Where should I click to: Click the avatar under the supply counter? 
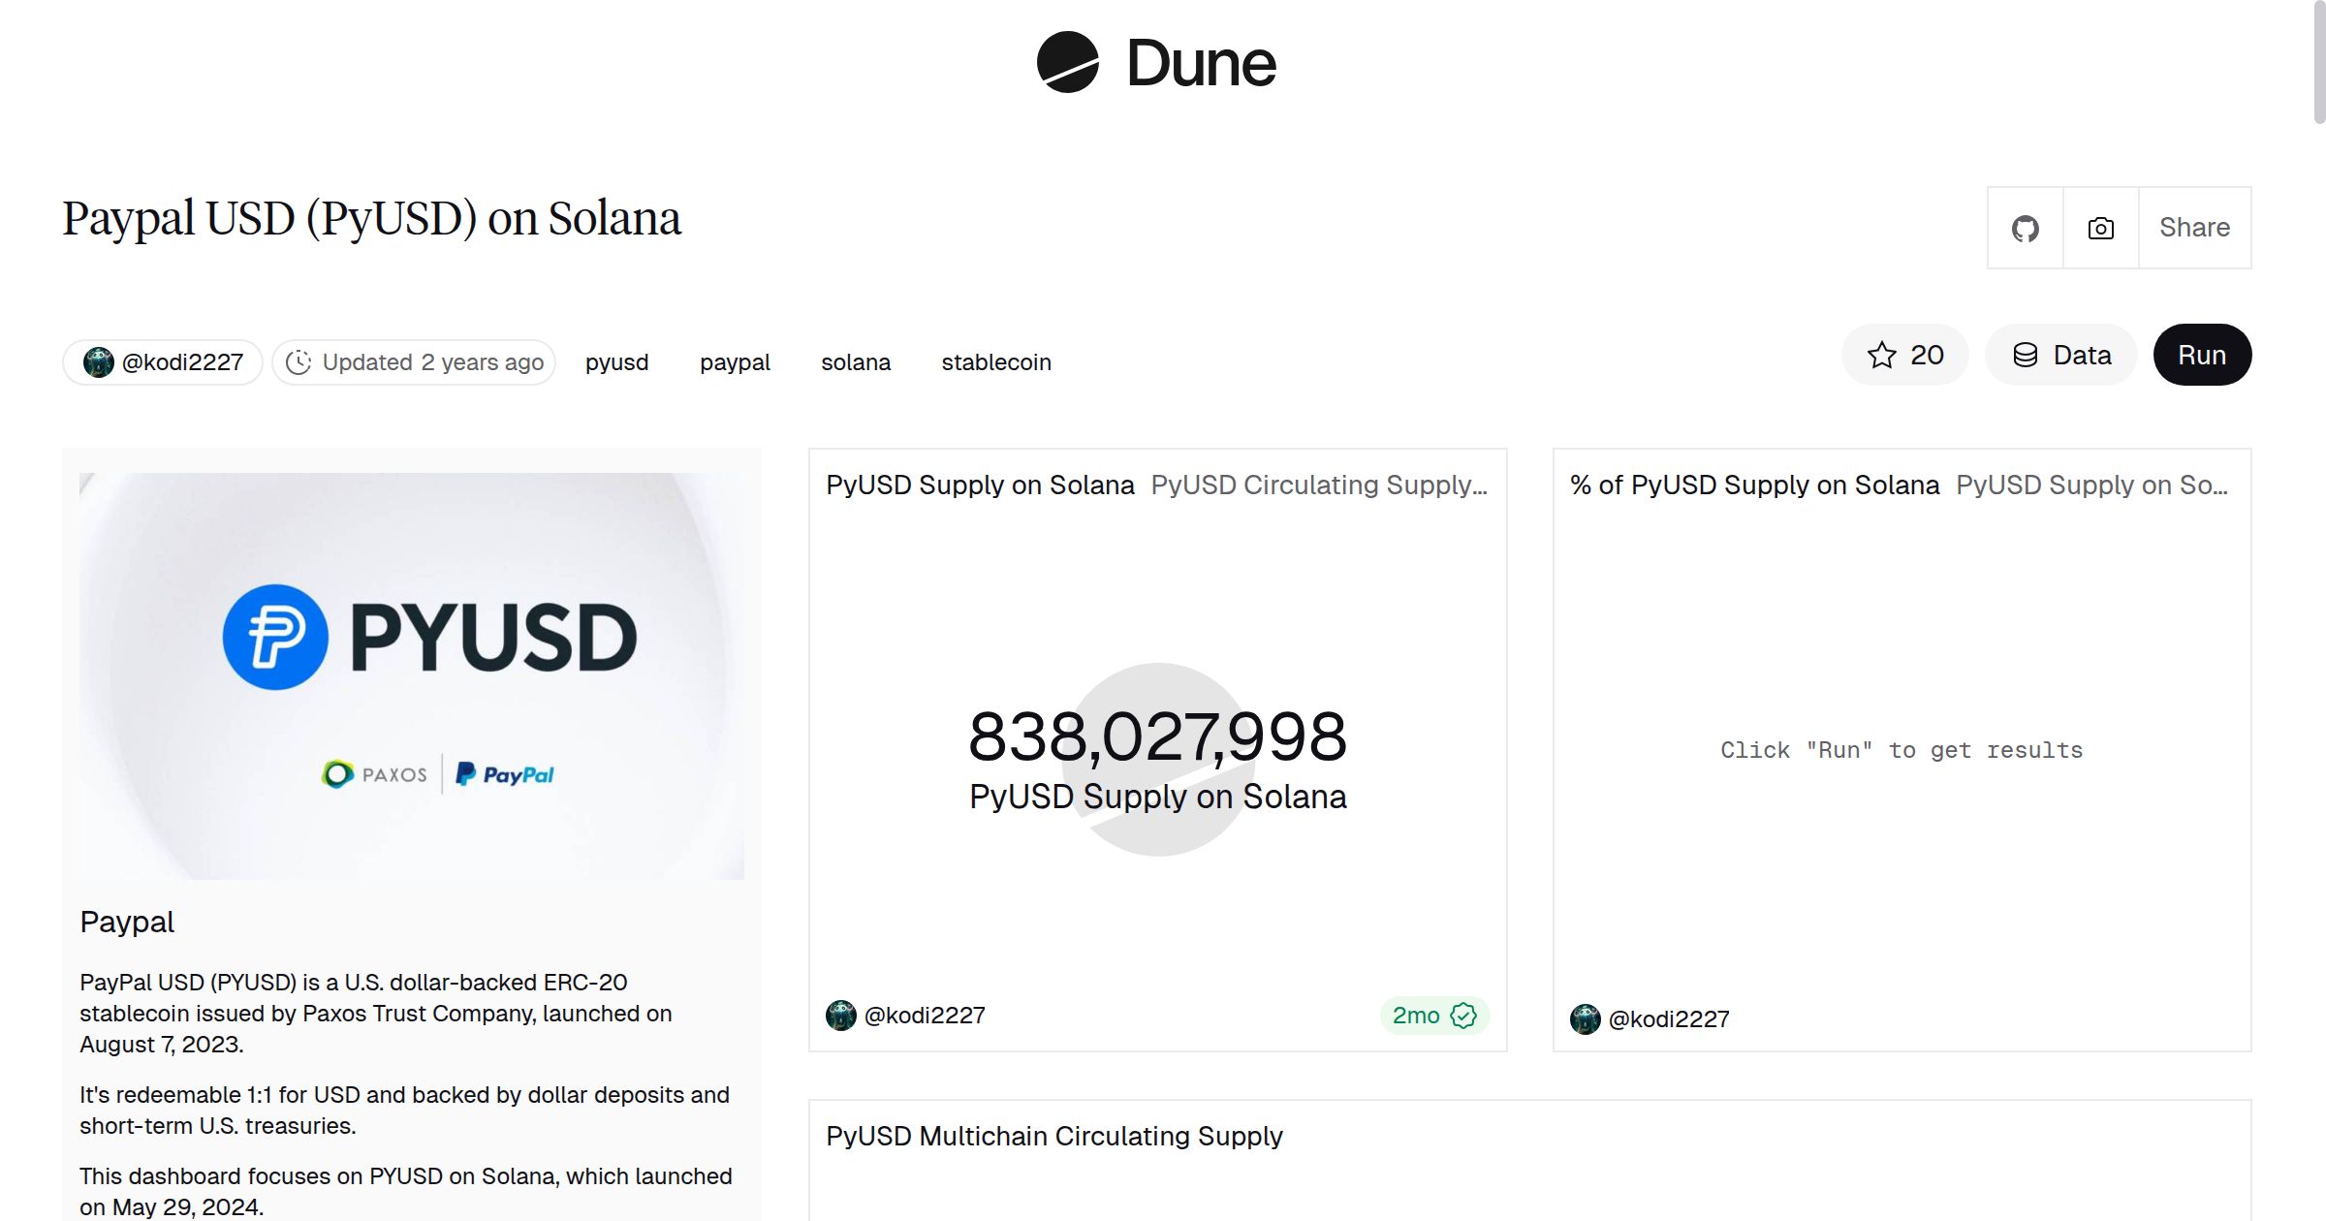point(839,1016)
